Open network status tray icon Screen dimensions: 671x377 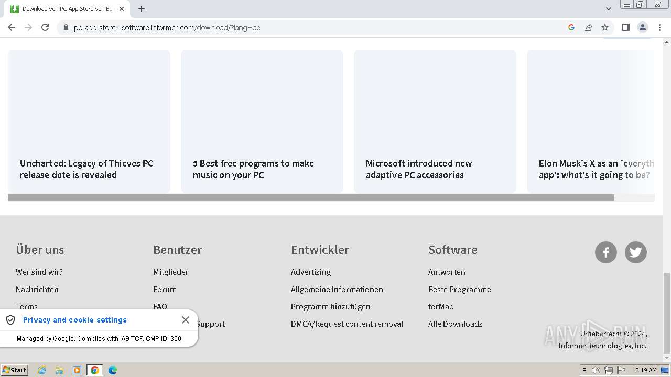point(609,370)
